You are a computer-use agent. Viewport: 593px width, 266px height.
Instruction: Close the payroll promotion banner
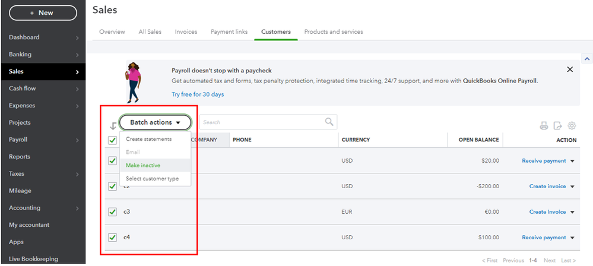click(570, 69)
